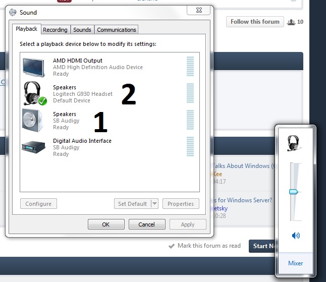Screen dimensions: 326x282
Task: Click Digital Audio Interface level meter
Action: 190,146
